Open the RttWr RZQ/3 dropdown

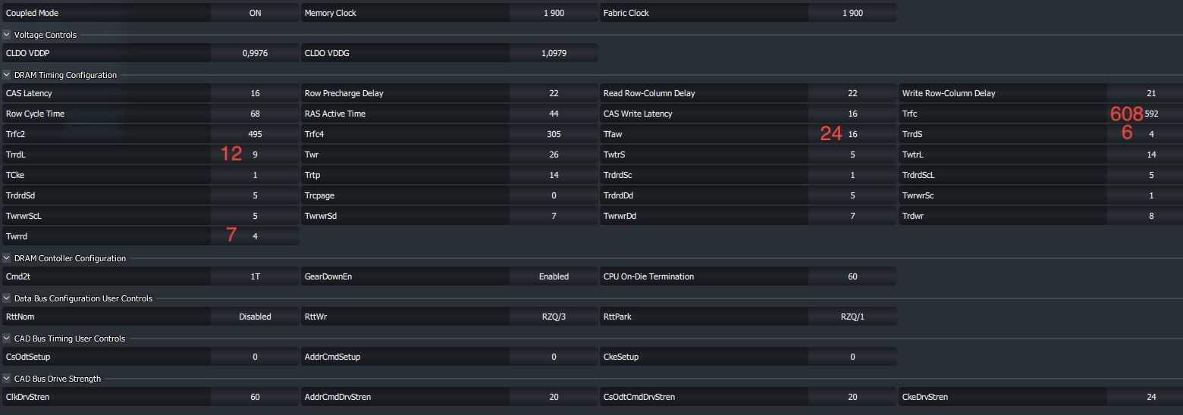(x=554, y=317)
